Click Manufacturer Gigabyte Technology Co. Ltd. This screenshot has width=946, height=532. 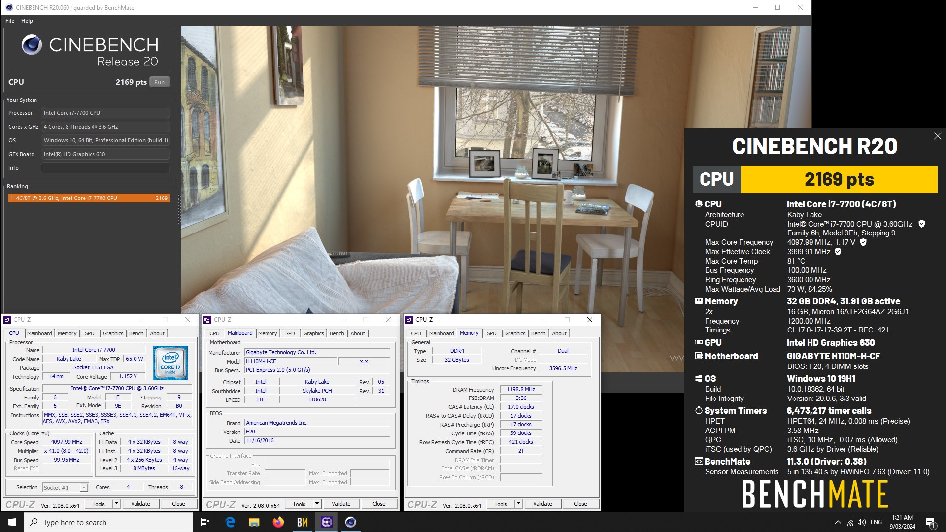(317, 352)
